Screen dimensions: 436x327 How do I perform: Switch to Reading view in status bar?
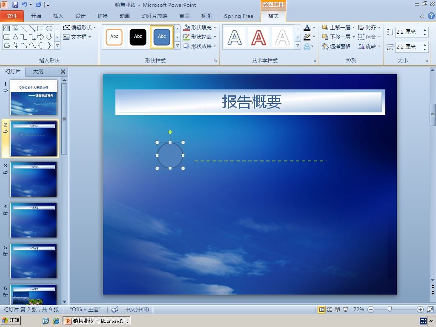(337, 309)
